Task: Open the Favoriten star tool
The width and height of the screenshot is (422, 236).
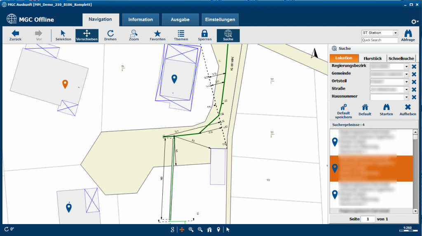Action: (x=157, y=35)
